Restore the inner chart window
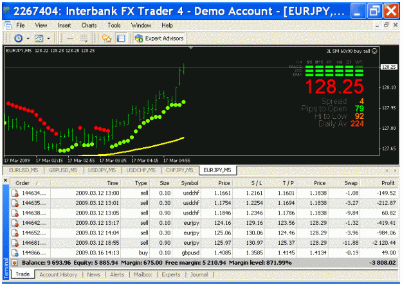 [x=386, y=25]
